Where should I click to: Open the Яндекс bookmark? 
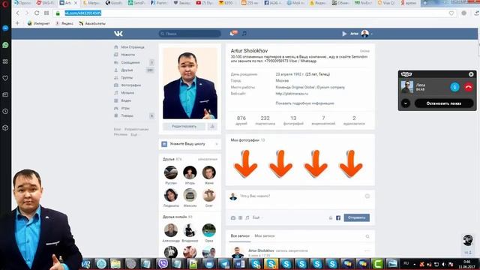(64, 23)
